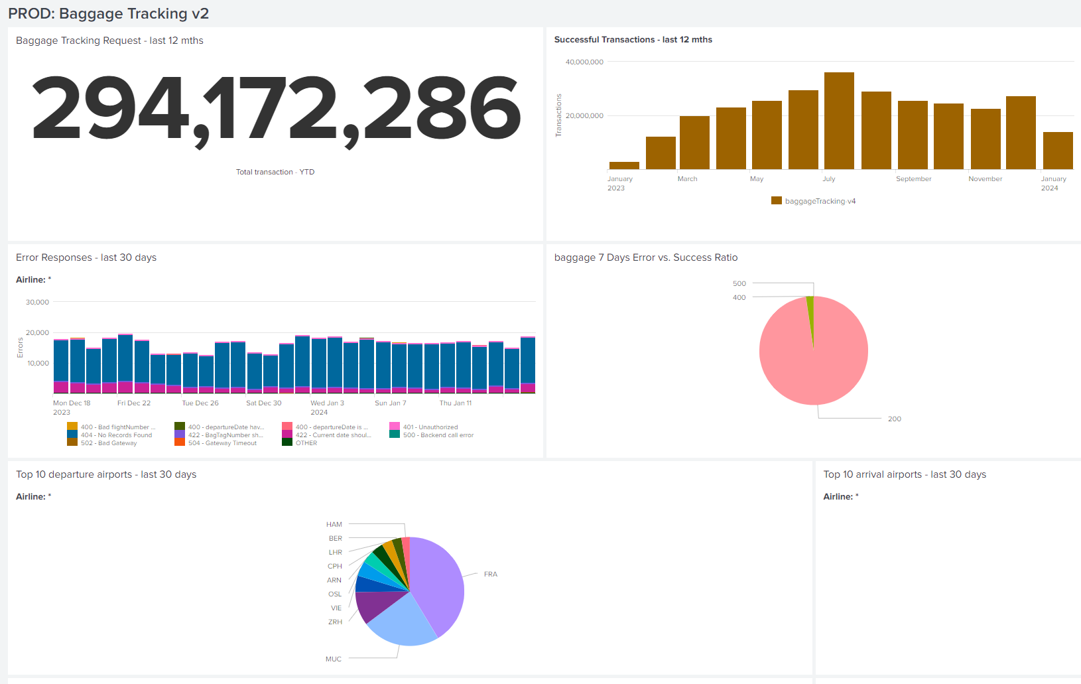Click the baggageTracking-v4 legend color square
This screenshot has height=684, width=1081.
click(x=776, y=200)
